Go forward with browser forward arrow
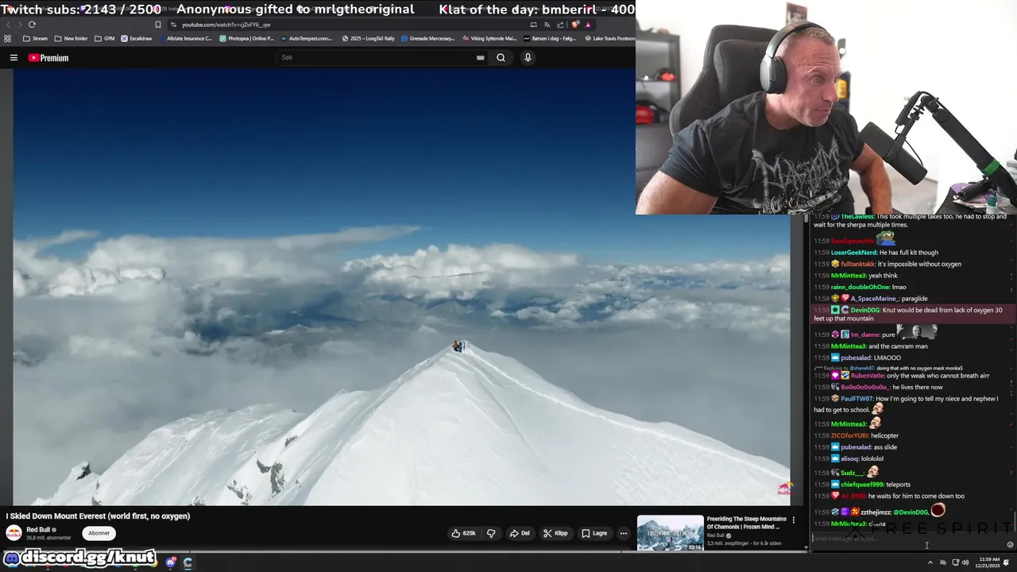This screenshot has height=572, width=1017. coord(19,25)
